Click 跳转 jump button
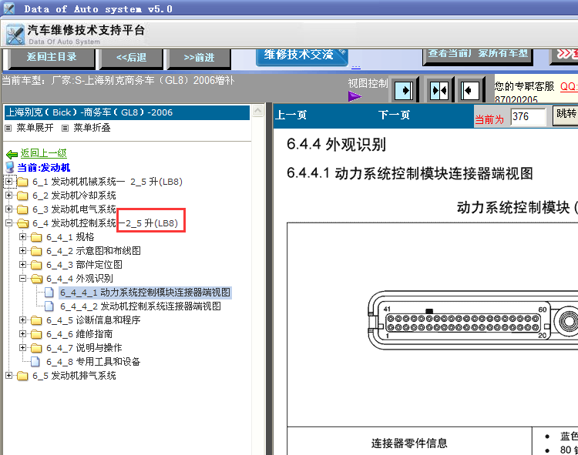 [566, 115]
